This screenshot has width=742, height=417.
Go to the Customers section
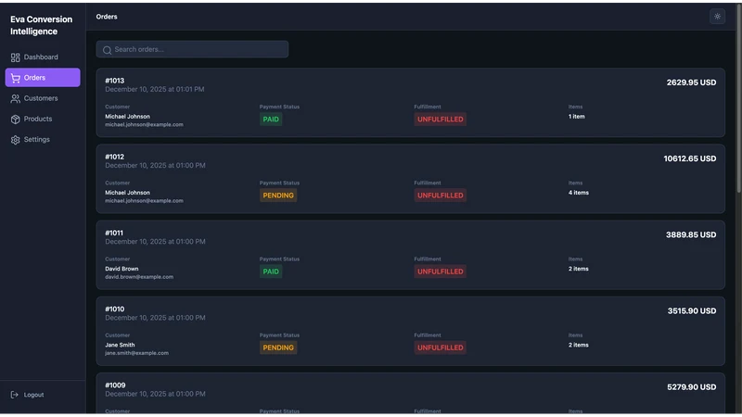tap(43, 98)
